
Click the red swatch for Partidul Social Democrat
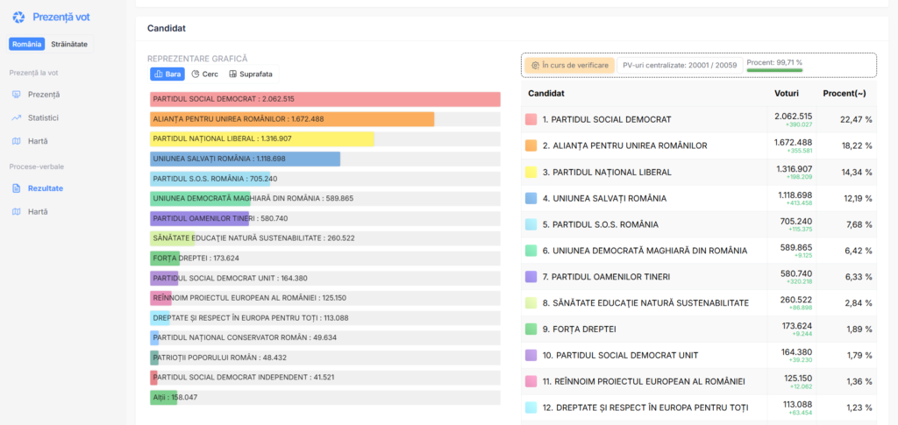tap(531, 119)
